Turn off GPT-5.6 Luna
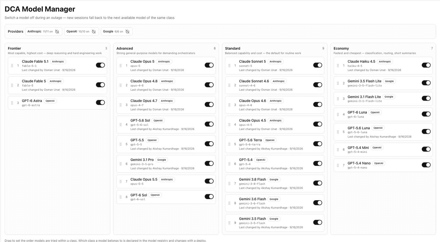440x242 pixels. (426, 132)
